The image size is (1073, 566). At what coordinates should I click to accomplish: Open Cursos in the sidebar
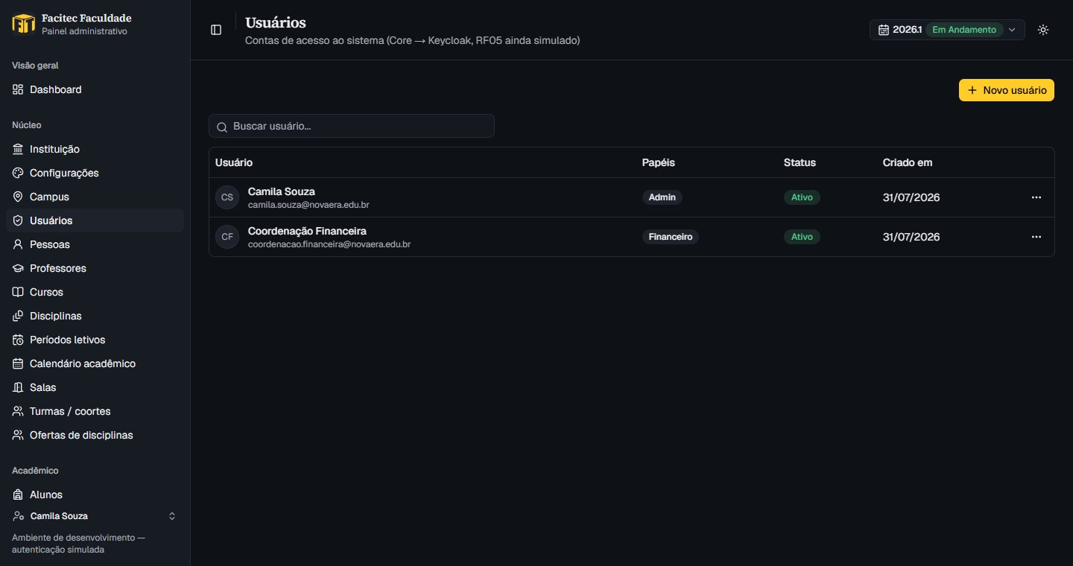click(95, 292)
